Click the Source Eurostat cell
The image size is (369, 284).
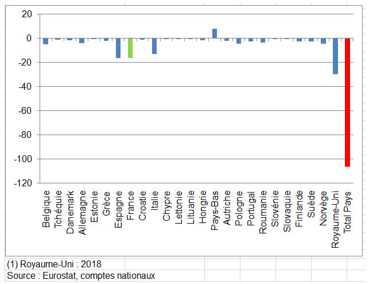tap(81, 276)
